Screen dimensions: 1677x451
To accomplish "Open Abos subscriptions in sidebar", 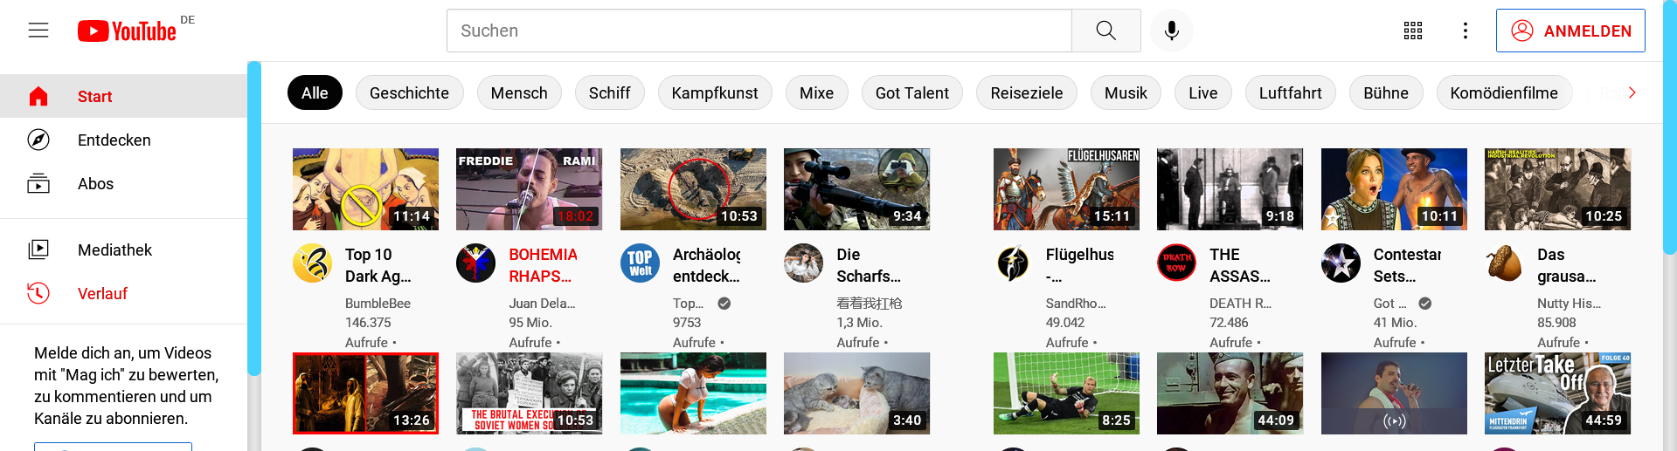I will point(123,183).
